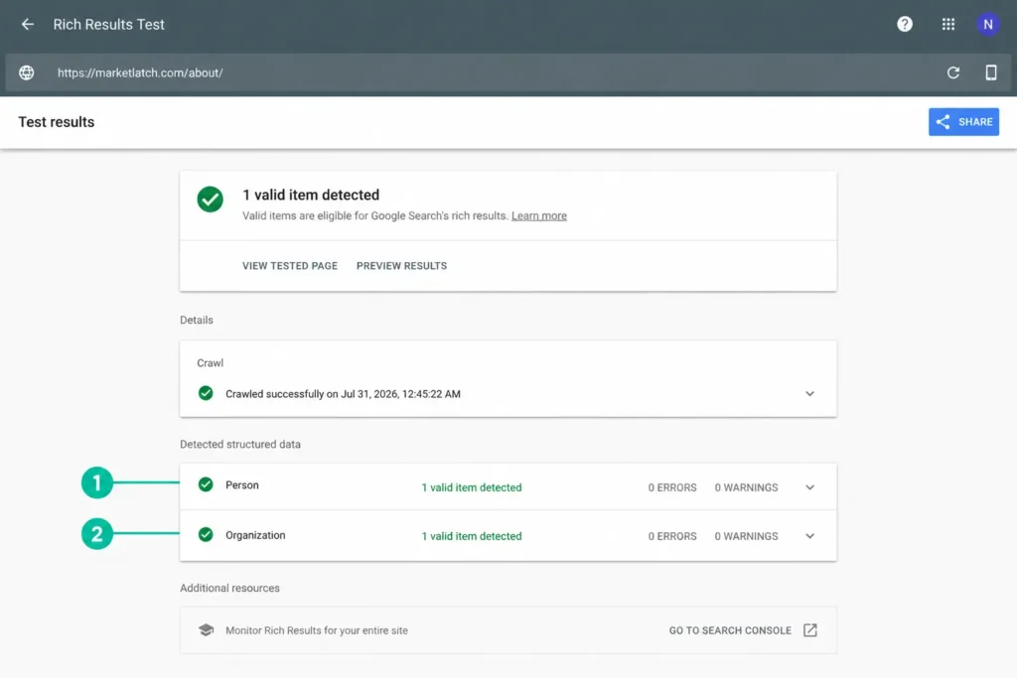The width and height of the screenshot is (1017, 678).
Task: Click the globe icon beside the URL
Action: (x=27, y=72)
